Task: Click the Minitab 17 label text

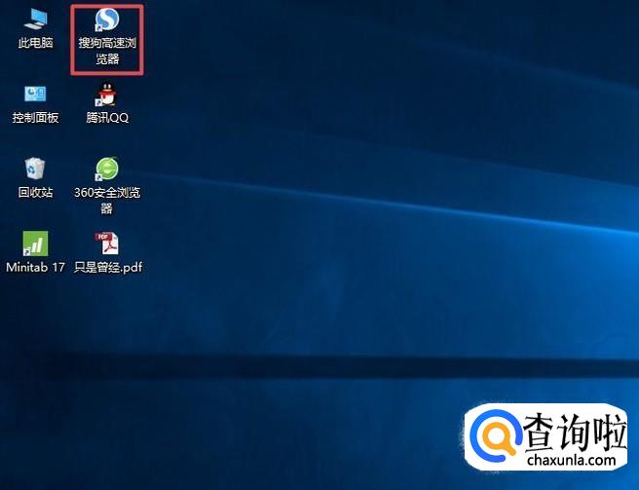Action: coord(35,267)
